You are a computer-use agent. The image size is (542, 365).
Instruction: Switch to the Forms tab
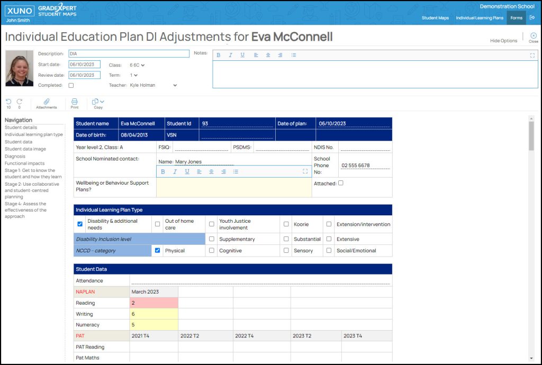tap(517, 18)
